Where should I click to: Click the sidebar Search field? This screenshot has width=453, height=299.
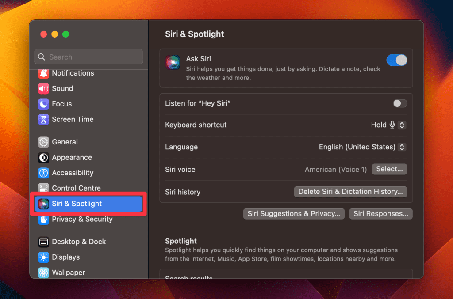88,57
